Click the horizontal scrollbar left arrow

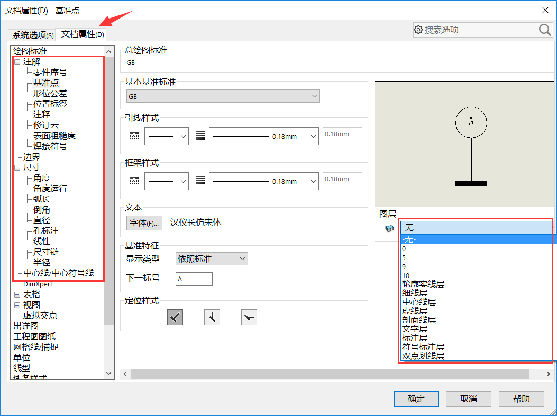click(125, 374)
